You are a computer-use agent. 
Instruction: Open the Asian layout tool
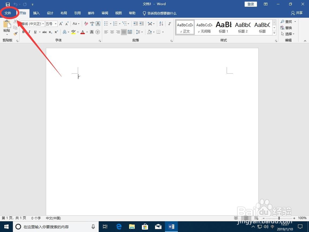151,24
